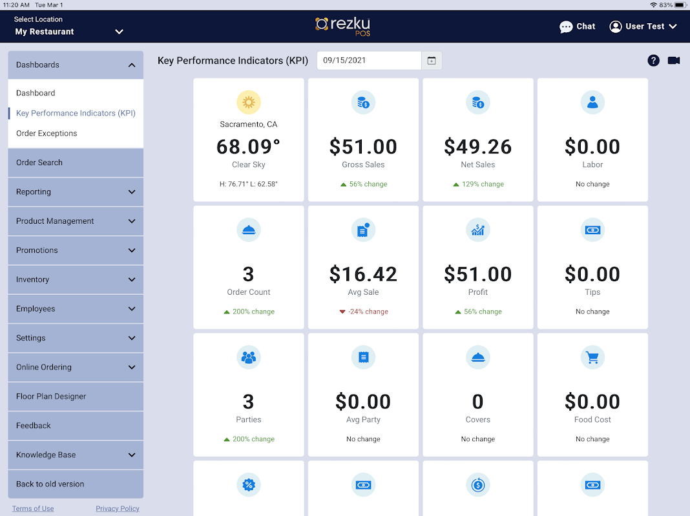
Task: Click the Tips cash icon
Action: pyautogui.click(x=592, y=230)
